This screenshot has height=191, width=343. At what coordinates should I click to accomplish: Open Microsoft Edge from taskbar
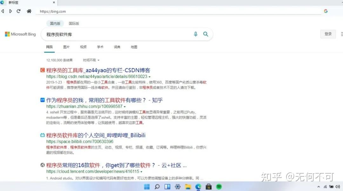pyautogui.click(x=198, y=187)
